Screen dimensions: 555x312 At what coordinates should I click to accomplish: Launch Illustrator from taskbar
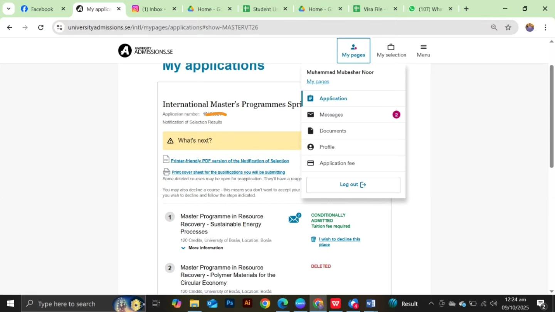click(x=247, y=304)
